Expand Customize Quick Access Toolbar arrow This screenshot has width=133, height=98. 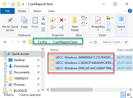pyautogui.click(x=23, y=4)
